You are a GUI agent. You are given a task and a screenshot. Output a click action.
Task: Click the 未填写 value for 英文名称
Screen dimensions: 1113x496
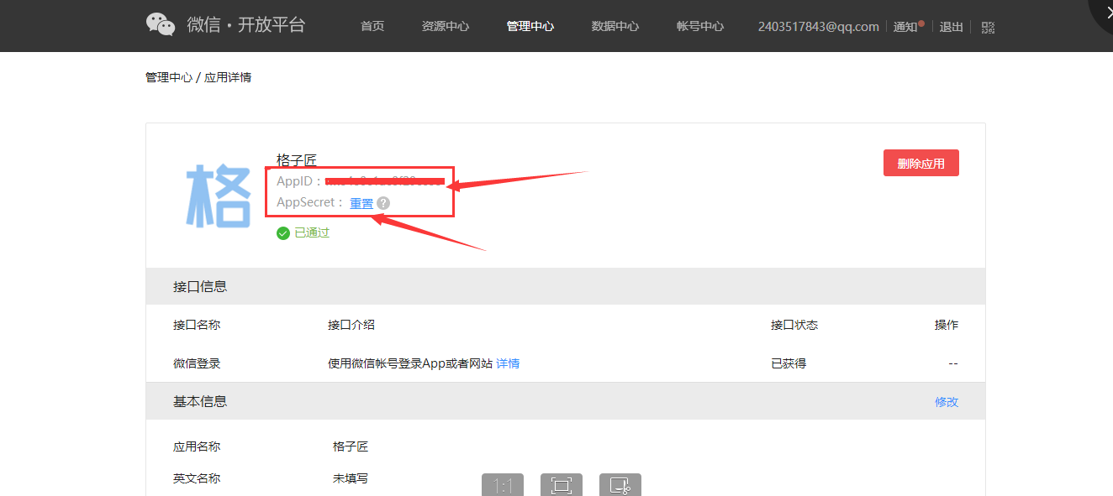pos(351,478)
